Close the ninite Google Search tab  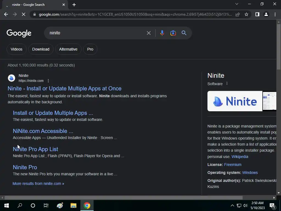tap(64, 5)
